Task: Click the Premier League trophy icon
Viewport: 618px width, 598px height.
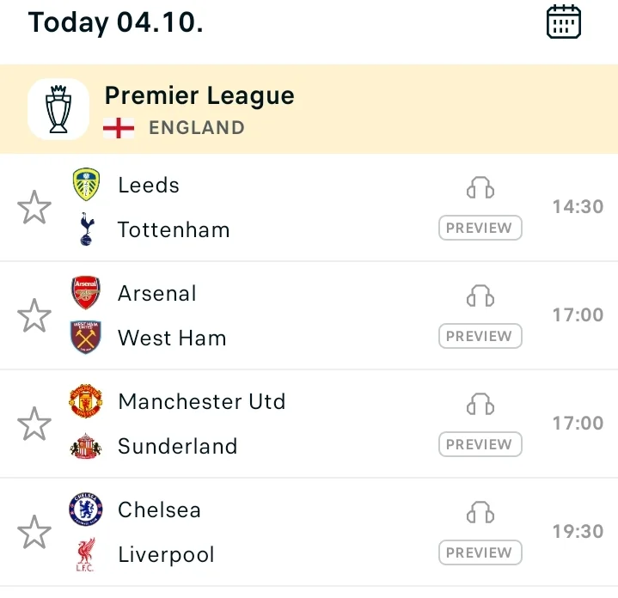Action: click(x=58, y=109)
